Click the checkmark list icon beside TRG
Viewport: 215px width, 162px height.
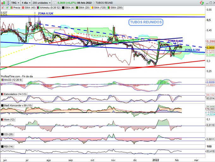click(x=8, y=3)
